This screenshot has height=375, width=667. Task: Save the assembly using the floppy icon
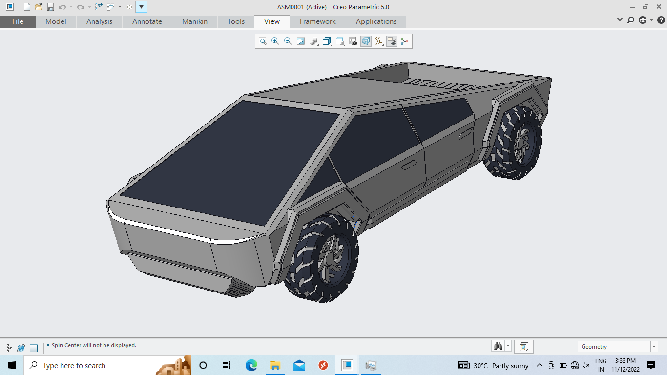tap(50, 7)
